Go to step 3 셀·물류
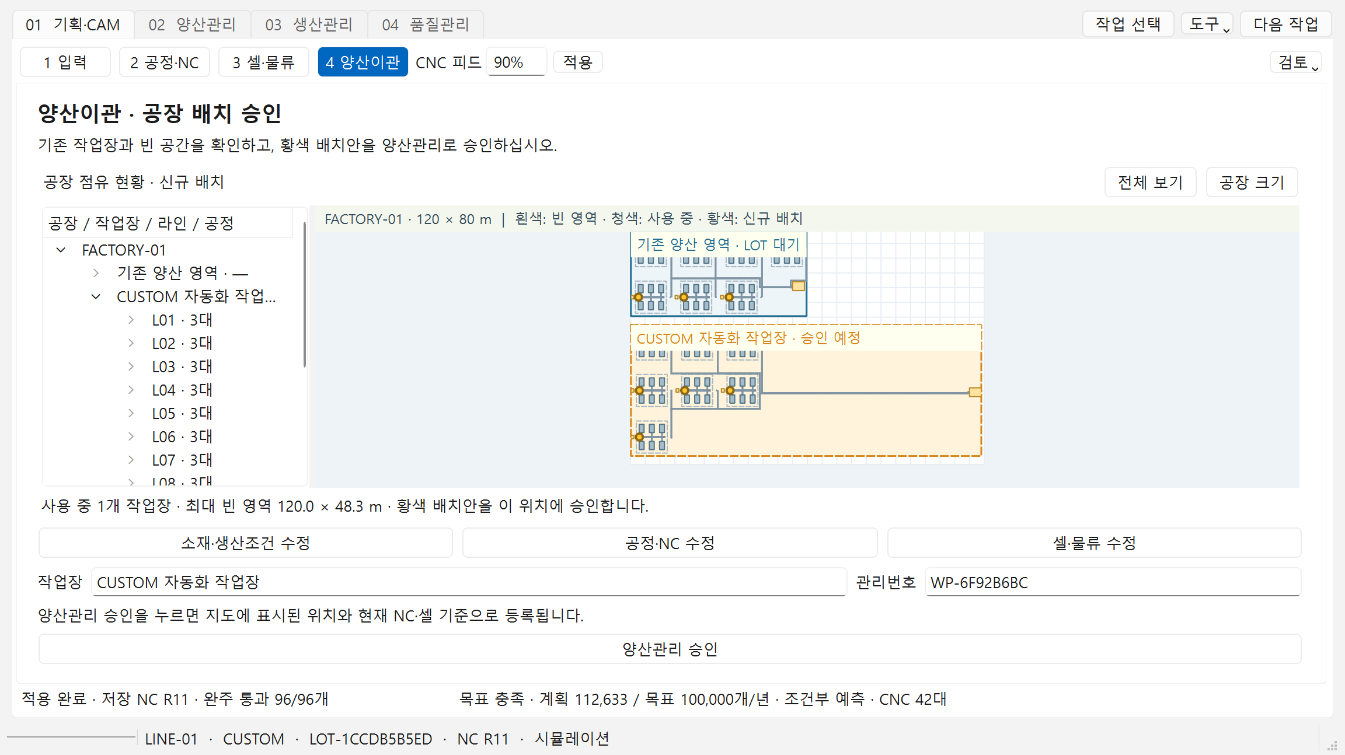1345x755 pixels. click(264, 62)
